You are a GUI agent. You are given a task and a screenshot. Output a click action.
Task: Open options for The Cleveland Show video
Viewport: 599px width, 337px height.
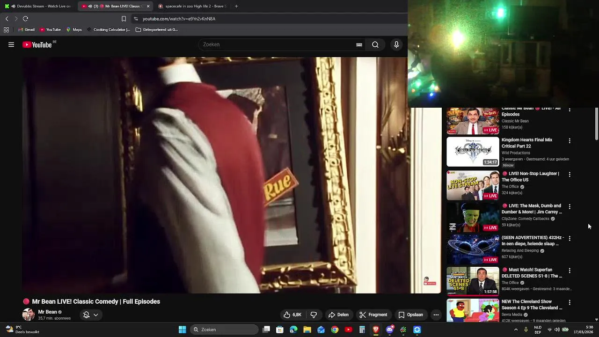pos(570,302)
